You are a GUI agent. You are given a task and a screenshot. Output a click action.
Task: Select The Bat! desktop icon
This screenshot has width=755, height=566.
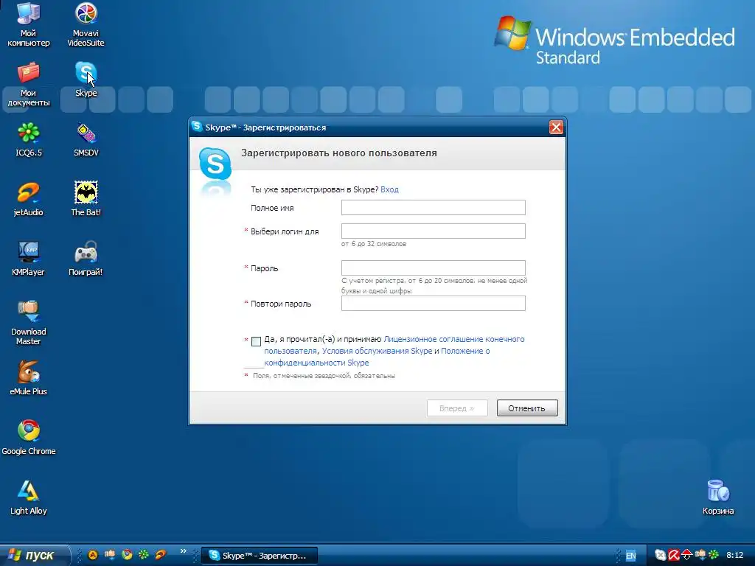[x=86, y=198]
